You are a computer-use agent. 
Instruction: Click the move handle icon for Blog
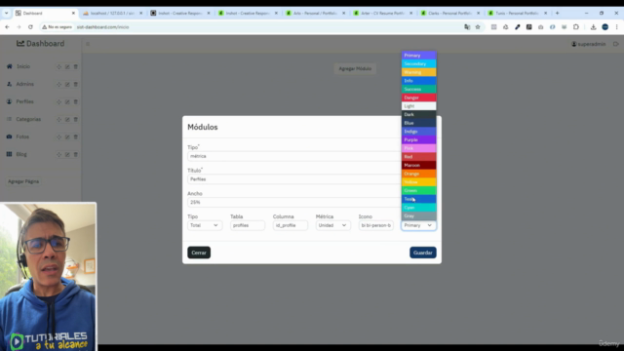(x=58, y=154)
